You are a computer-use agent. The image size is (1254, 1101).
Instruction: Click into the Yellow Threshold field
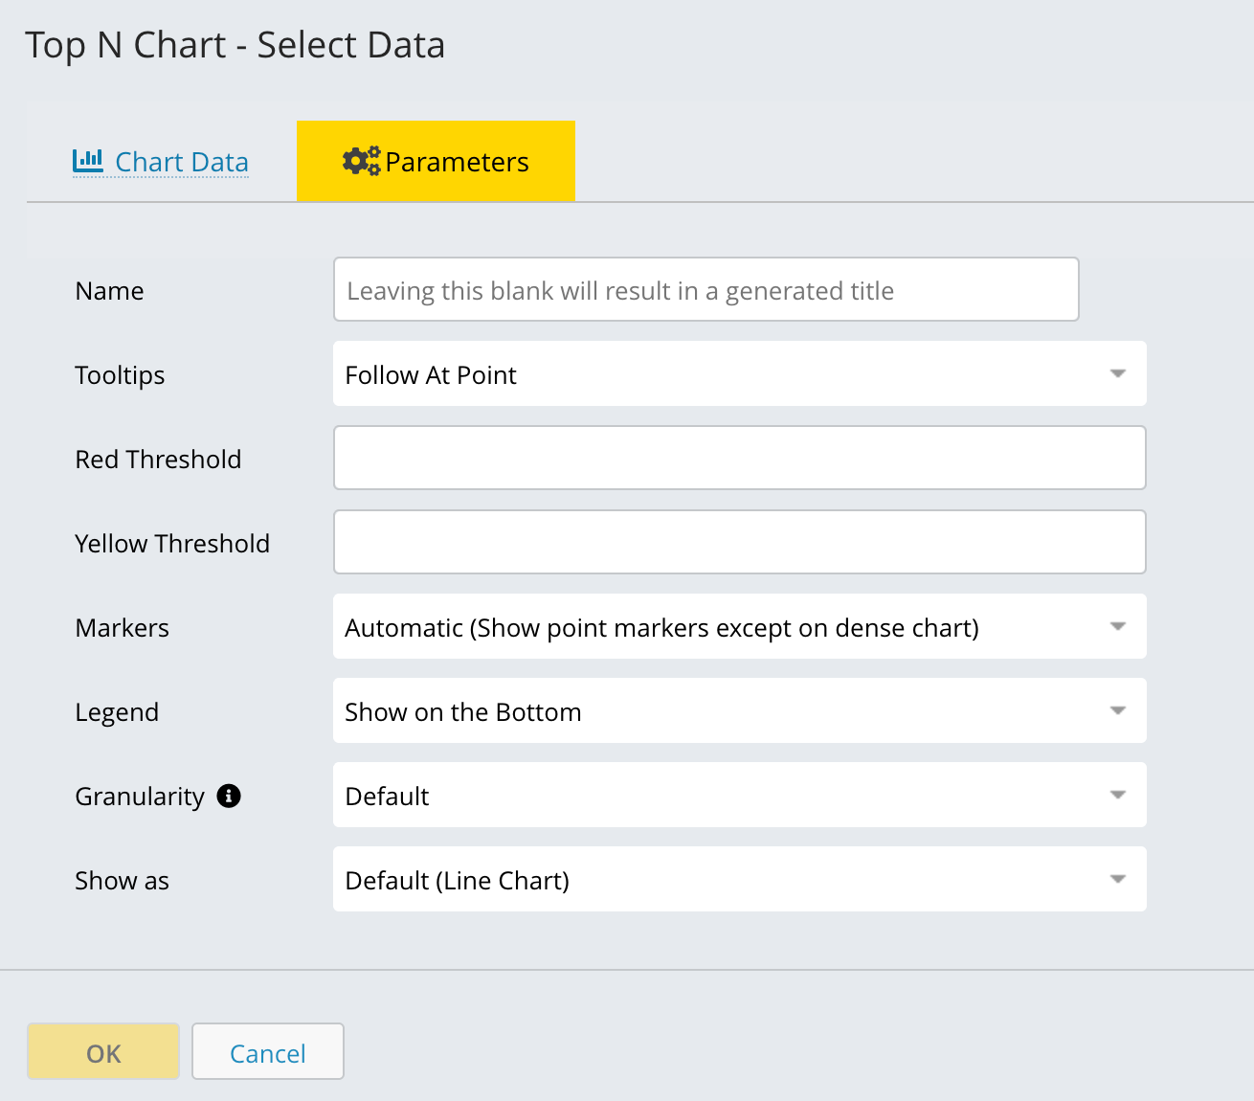(x=739, y=543)
